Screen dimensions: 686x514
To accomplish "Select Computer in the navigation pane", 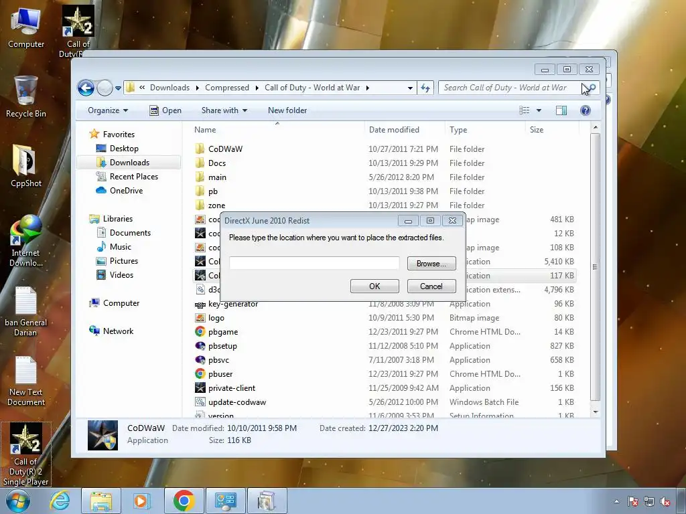I will point(121,303).
